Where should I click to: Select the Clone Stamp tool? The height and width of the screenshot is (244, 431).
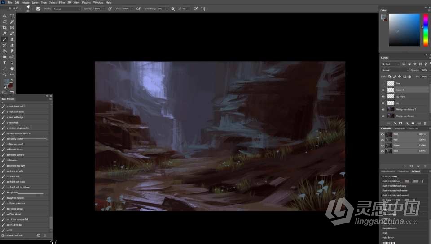click(x=12, y=39)
